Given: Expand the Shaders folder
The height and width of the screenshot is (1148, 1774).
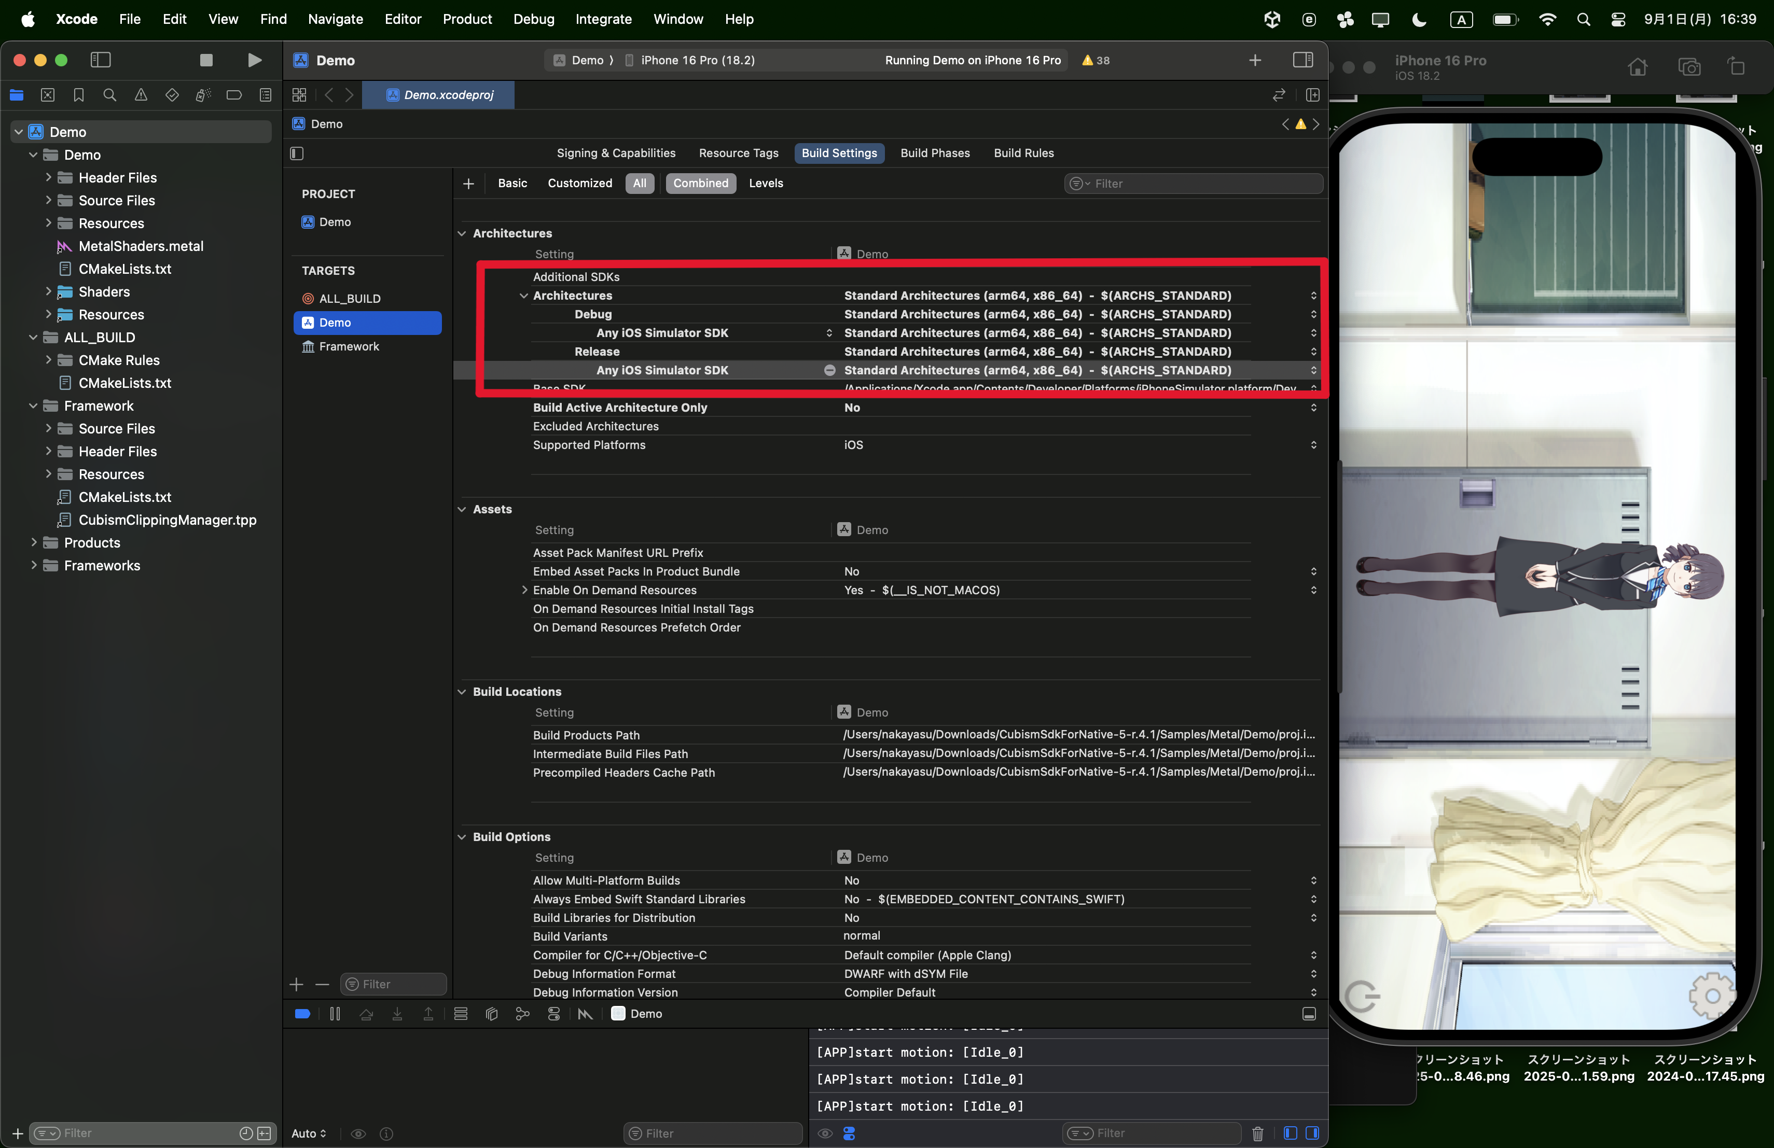Looking at the screenshot, I should click(48, 291).
